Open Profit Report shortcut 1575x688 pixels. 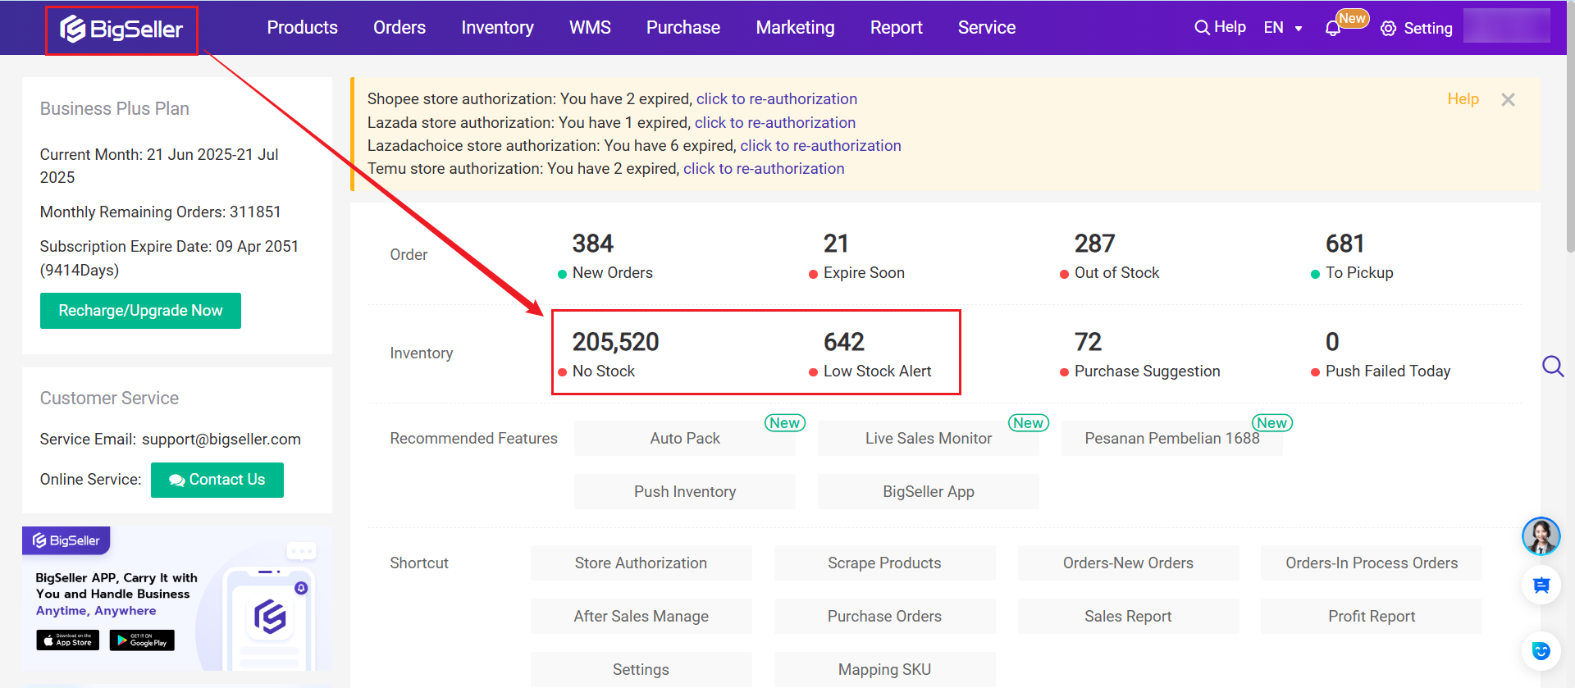tap(1372, 617)
